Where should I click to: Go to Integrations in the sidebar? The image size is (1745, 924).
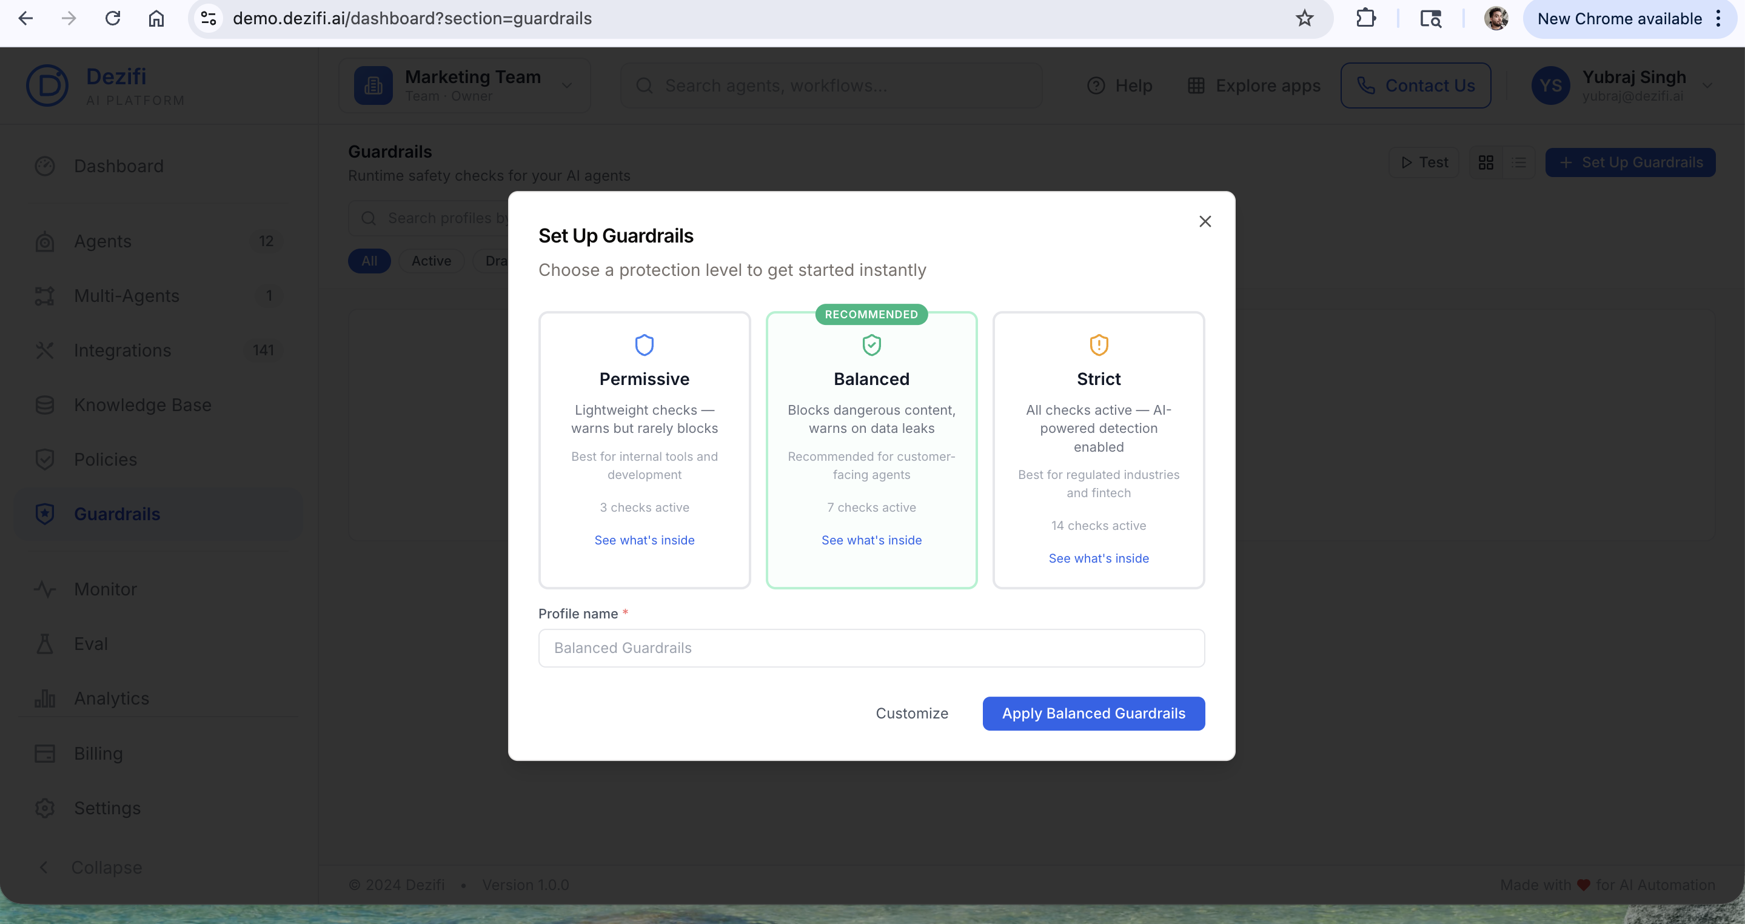click(x=157, y=350)
